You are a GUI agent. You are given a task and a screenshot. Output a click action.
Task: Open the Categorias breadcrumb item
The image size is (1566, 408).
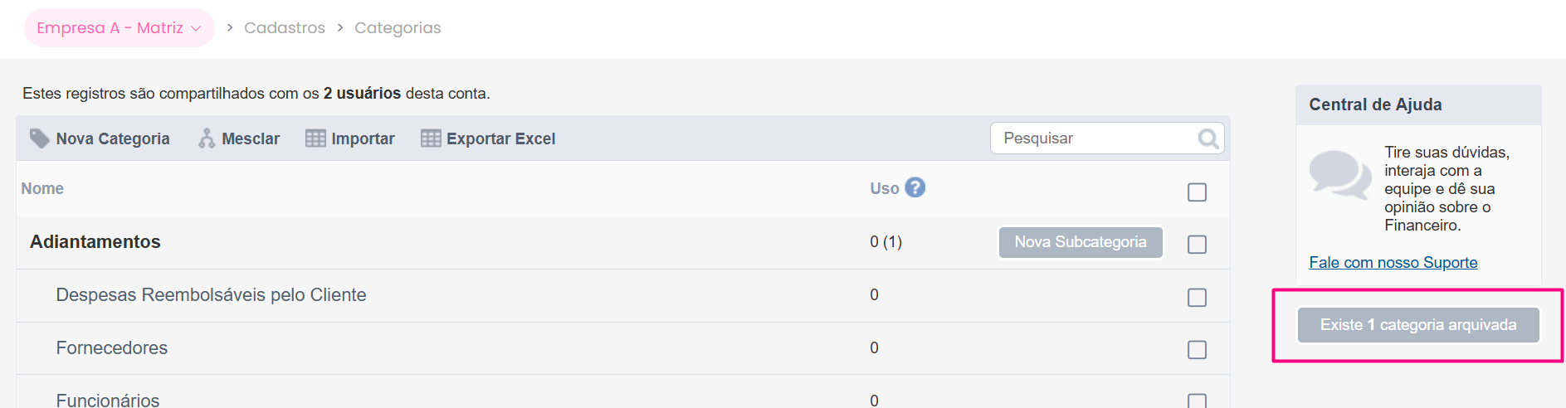tap(398, 28)
